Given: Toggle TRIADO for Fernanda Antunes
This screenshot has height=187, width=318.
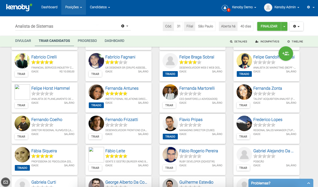Looking at the screenshot, I should pyautogui.click(x=96, y=105).
